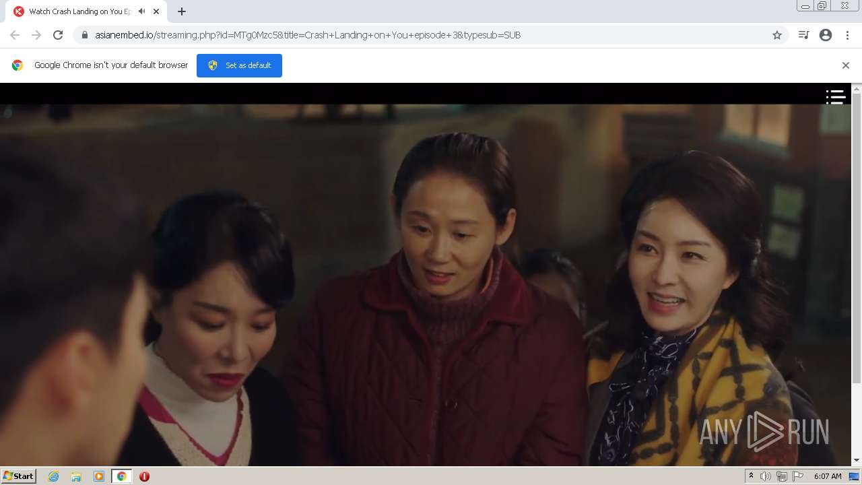Click the page scroll up arrow
This screenshot has height=485, width=862.
(857, 88)
